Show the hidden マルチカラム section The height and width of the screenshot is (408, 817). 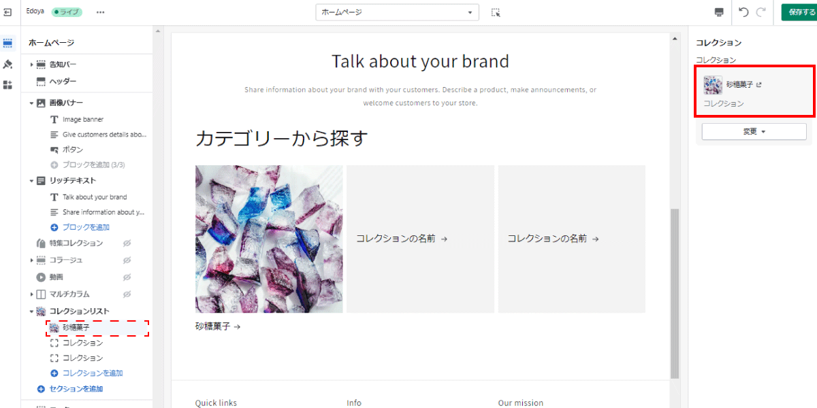pos(127,294)
